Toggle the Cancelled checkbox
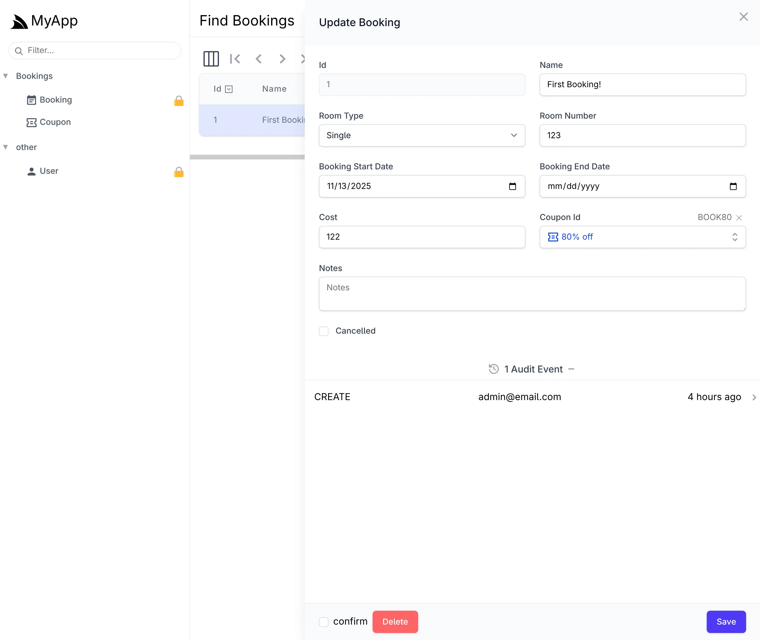The width and height of the screenshot is (760, 640). click(324, 331)
